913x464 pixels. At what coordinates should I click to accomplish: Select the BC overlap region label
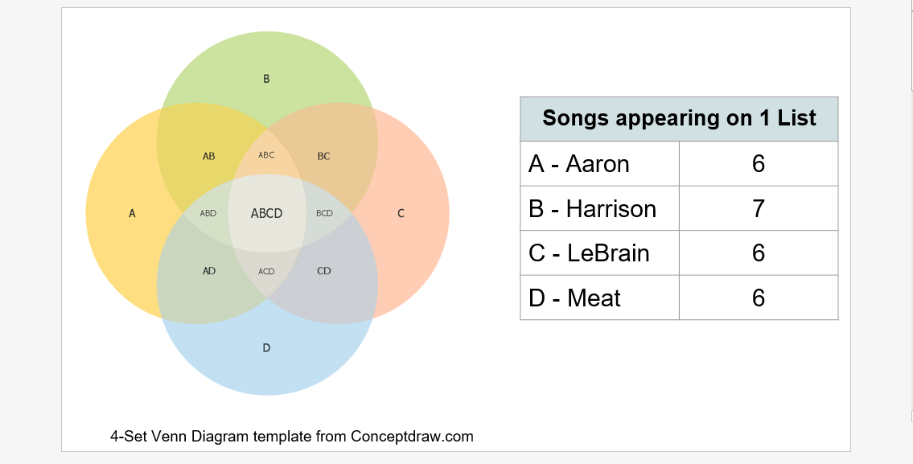[323, 157]
